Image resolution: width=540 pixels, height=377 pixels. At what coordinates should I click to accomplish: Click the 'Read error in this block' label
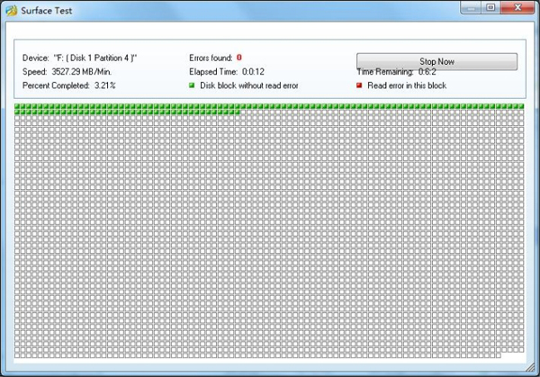pos(407,85)
